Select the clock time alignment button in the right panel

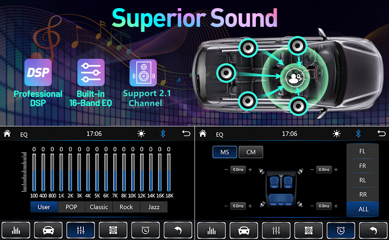340,230
